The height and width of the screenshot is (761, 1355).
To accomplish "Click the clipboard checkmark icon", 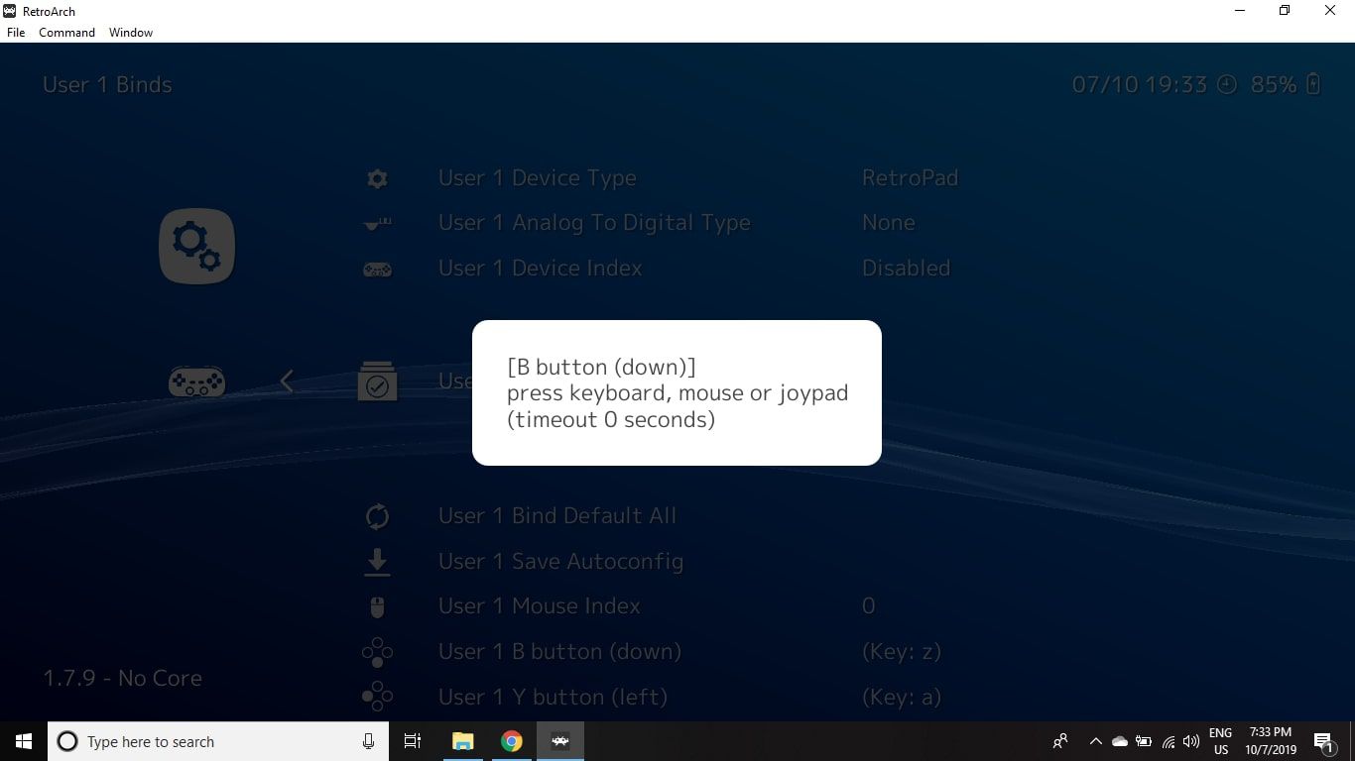I will click(x=377, y=381).
